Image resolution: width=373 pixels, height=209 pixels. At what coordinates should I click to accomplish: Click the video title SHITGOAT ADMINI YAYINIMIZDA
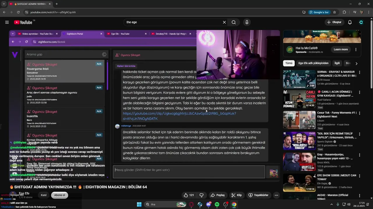pos(78,187)
